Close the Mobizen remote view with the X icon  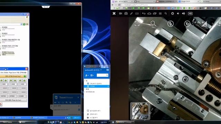click(114, 13)
